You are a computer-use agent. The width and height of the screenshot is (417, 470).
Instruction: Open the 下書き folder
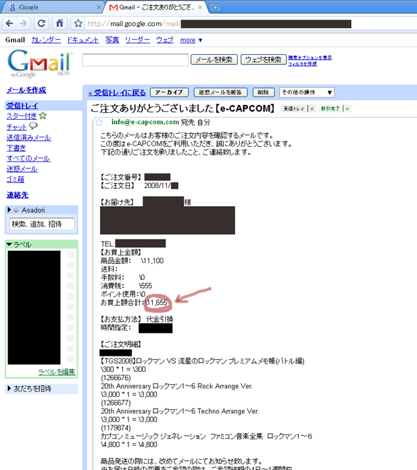[x=16, y=148]
